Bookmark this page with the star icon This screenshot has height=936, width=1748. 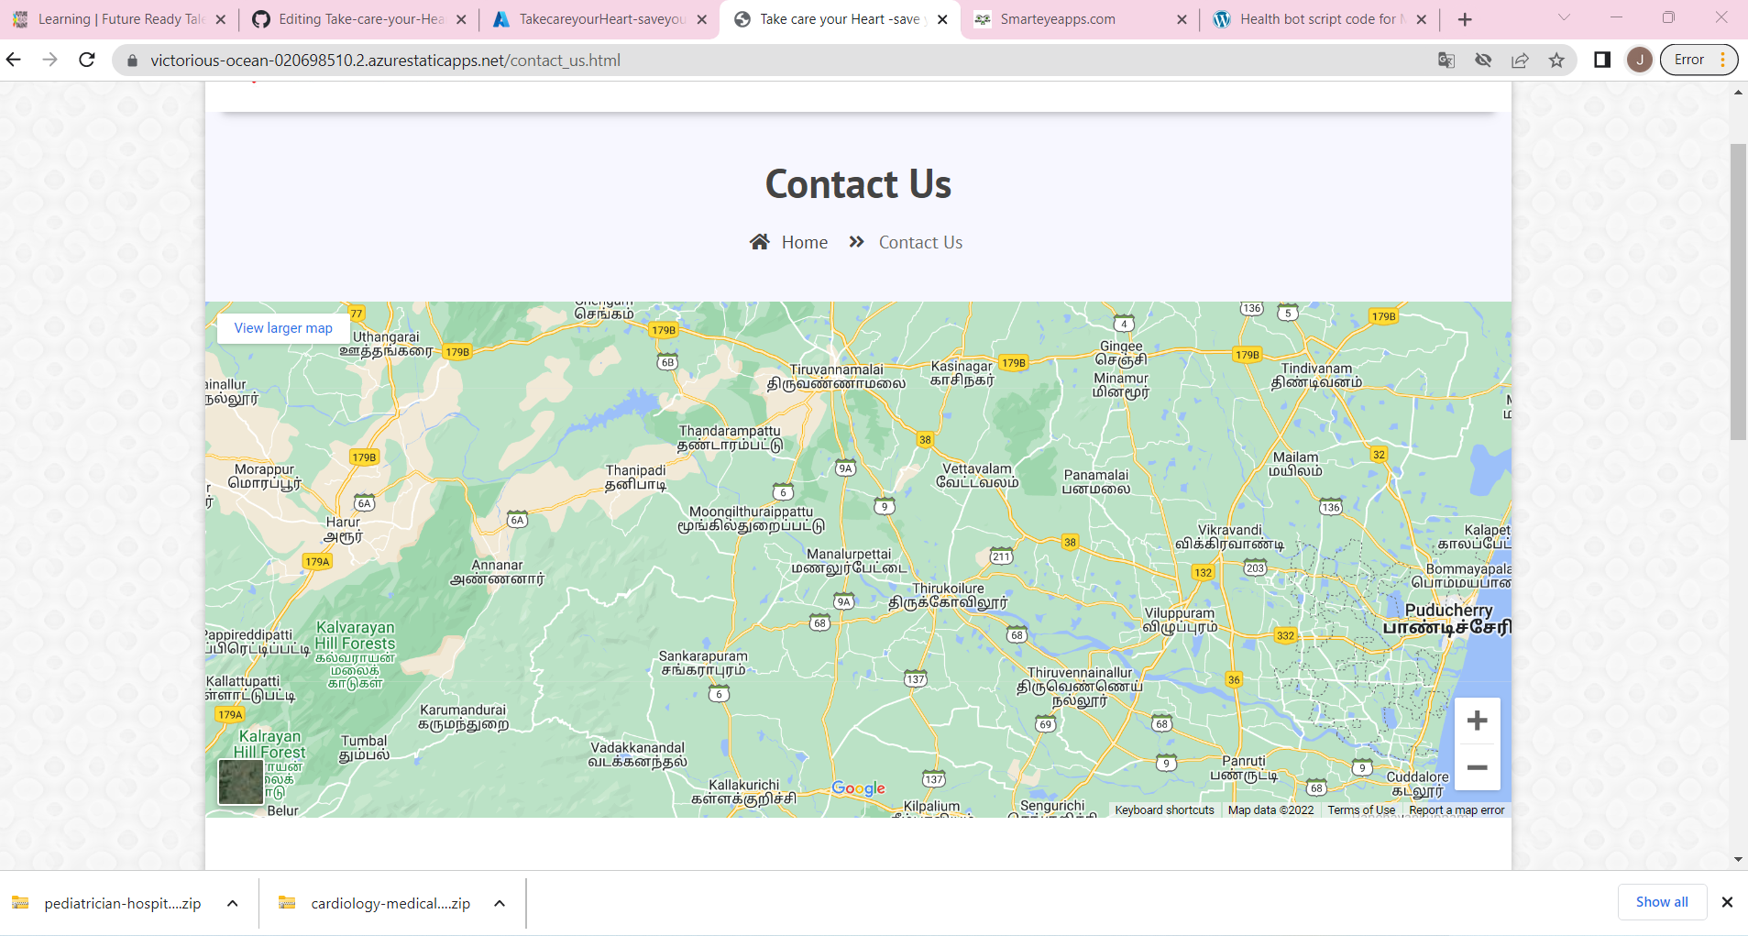coord(1556,60)
